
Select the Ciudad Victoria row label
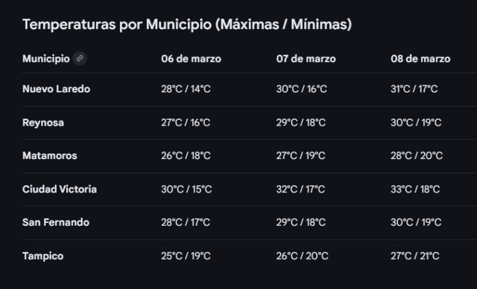point(59,189)
